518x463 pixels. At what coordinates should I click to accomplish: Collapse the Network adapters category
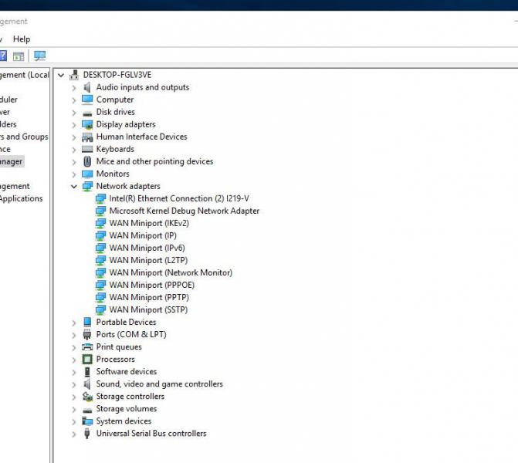pos(74,186)
